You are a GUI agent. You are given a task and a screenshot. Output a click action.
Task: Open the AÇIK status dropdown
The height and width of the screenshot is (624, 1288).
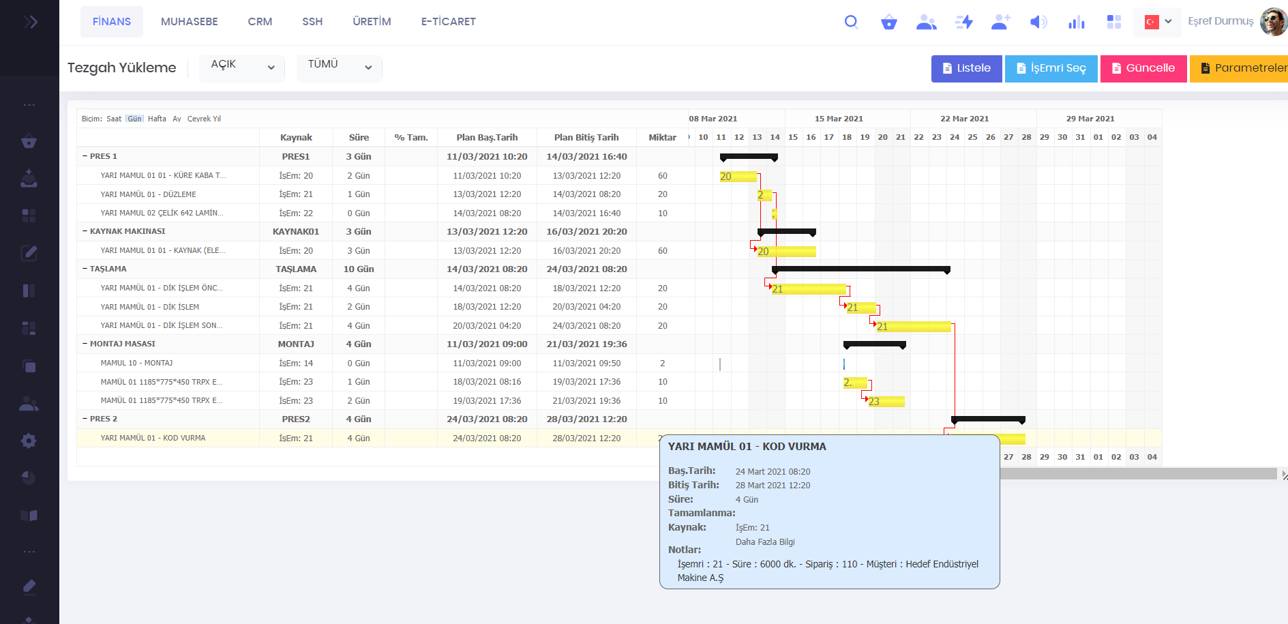[242, 68]
